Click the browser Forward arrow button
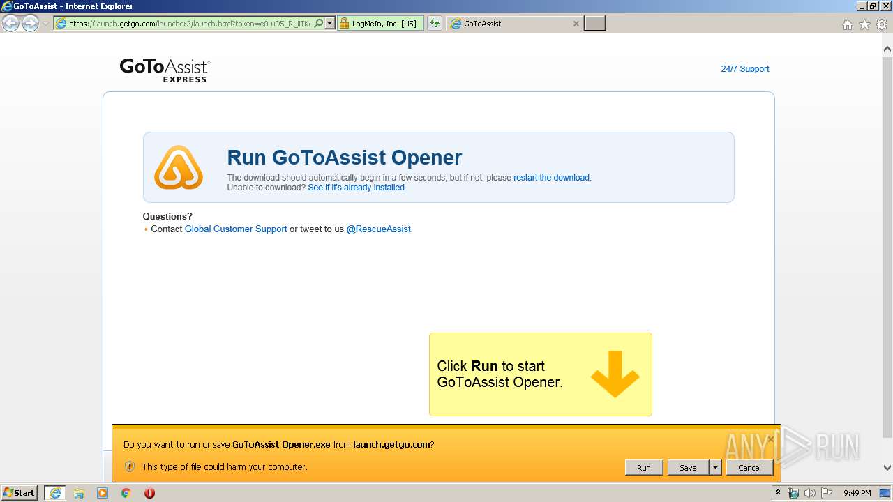Screen dimensions: 893x502 pos(30,23)
